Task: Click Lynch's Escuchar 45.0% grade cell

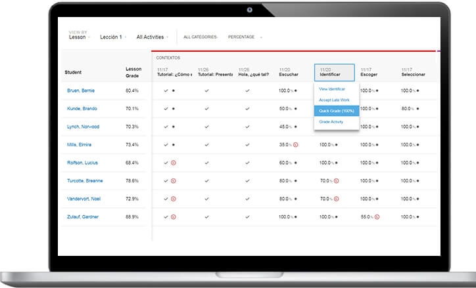Action: point(285,127)
